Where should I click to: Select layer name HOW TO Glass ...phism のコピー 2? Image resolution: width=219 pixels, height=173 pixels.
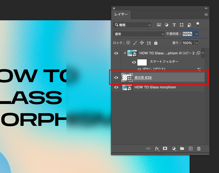point(167,53)
